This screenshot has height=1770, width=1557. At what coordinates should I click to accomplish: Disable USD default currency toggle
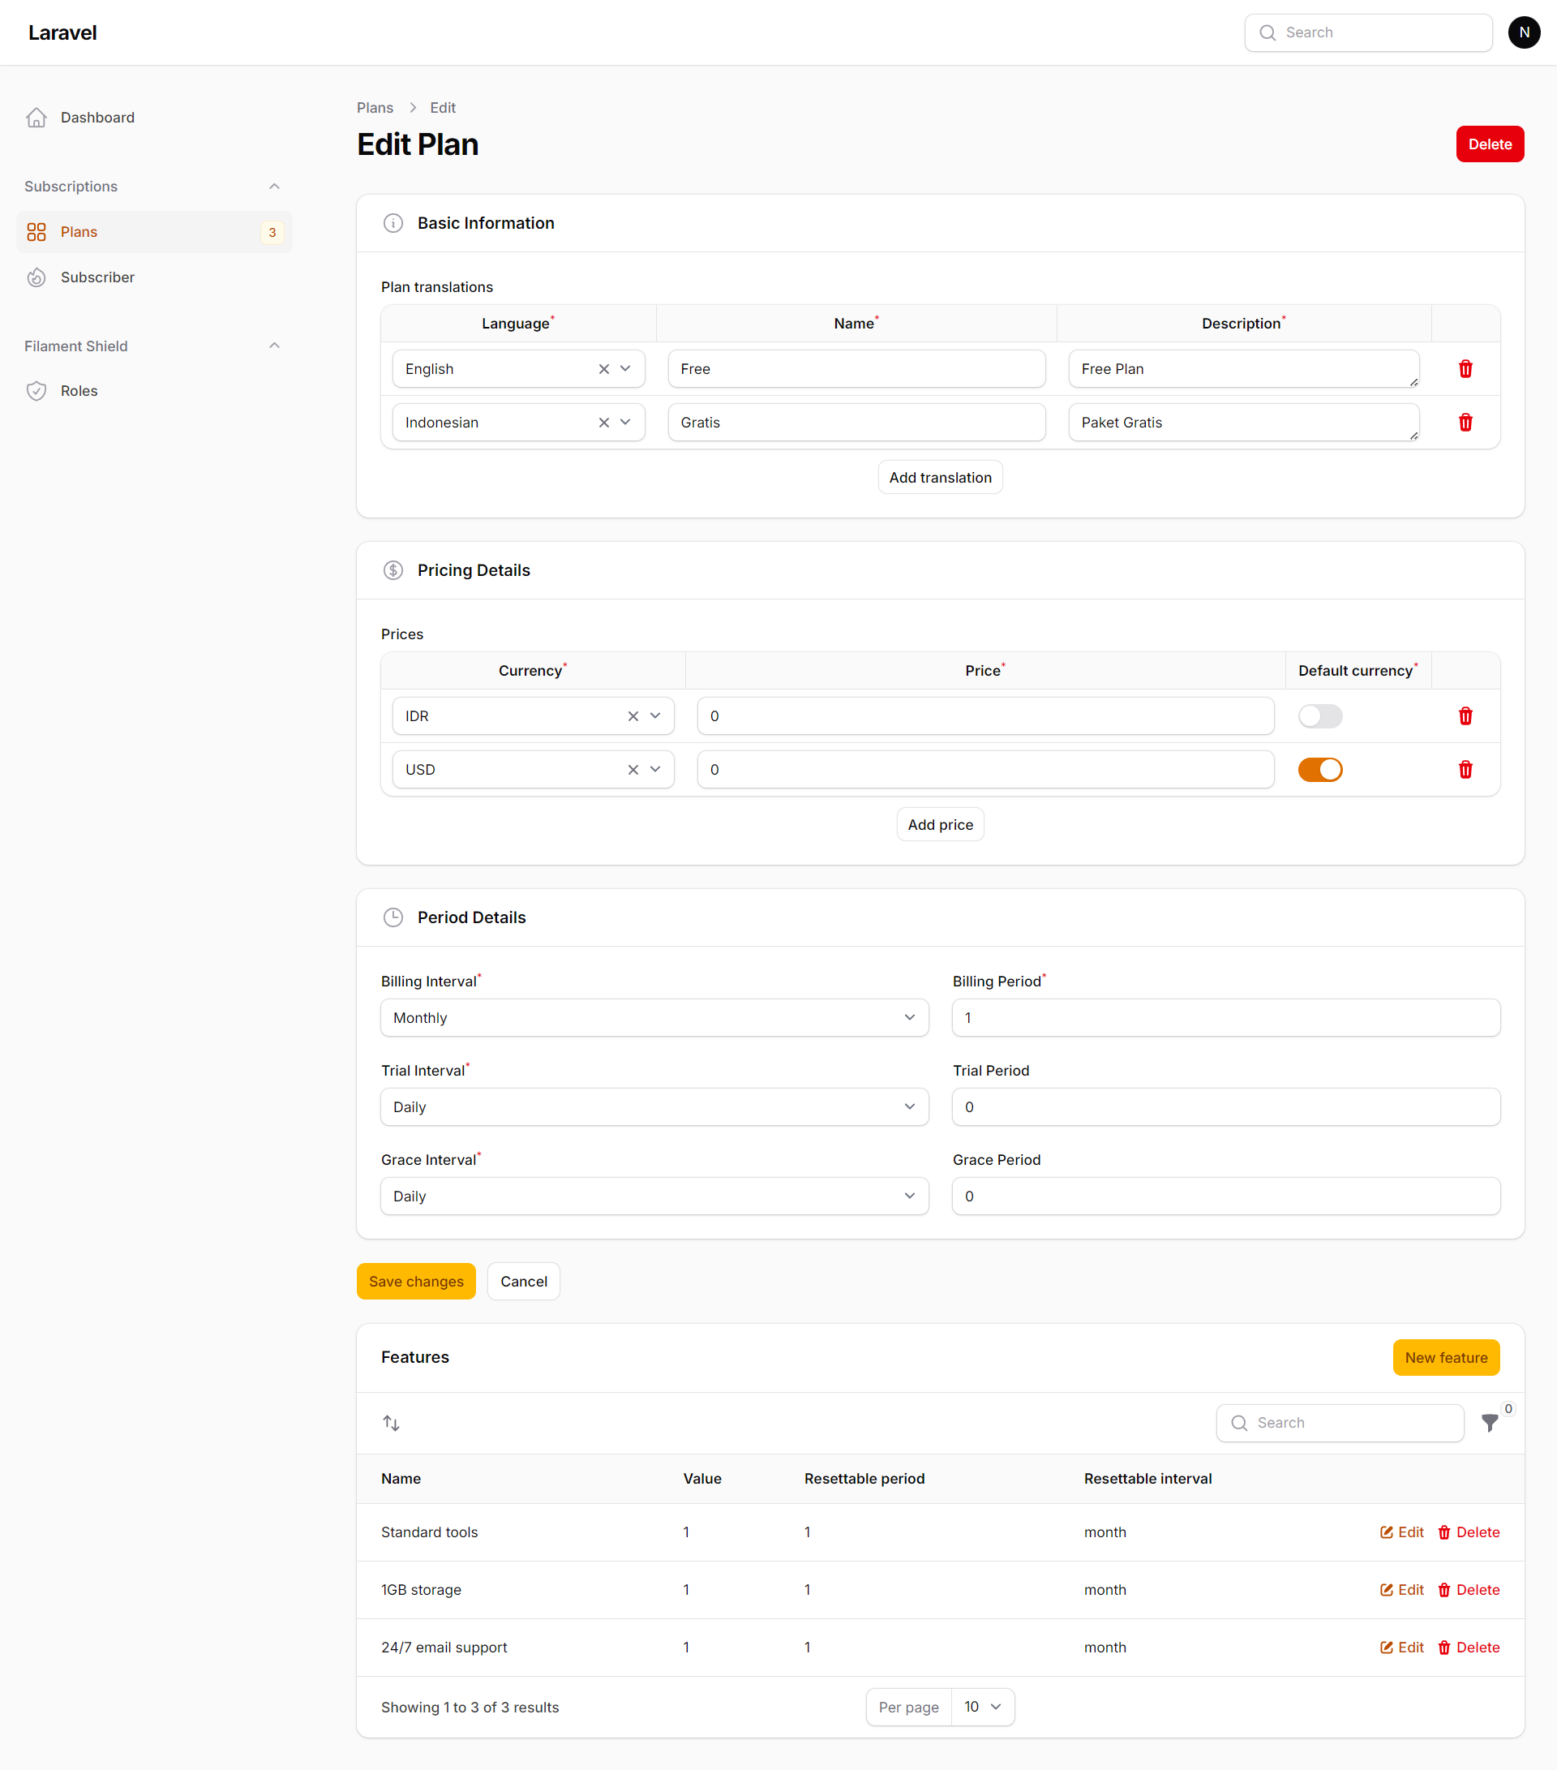click(x=1320, y=770)
